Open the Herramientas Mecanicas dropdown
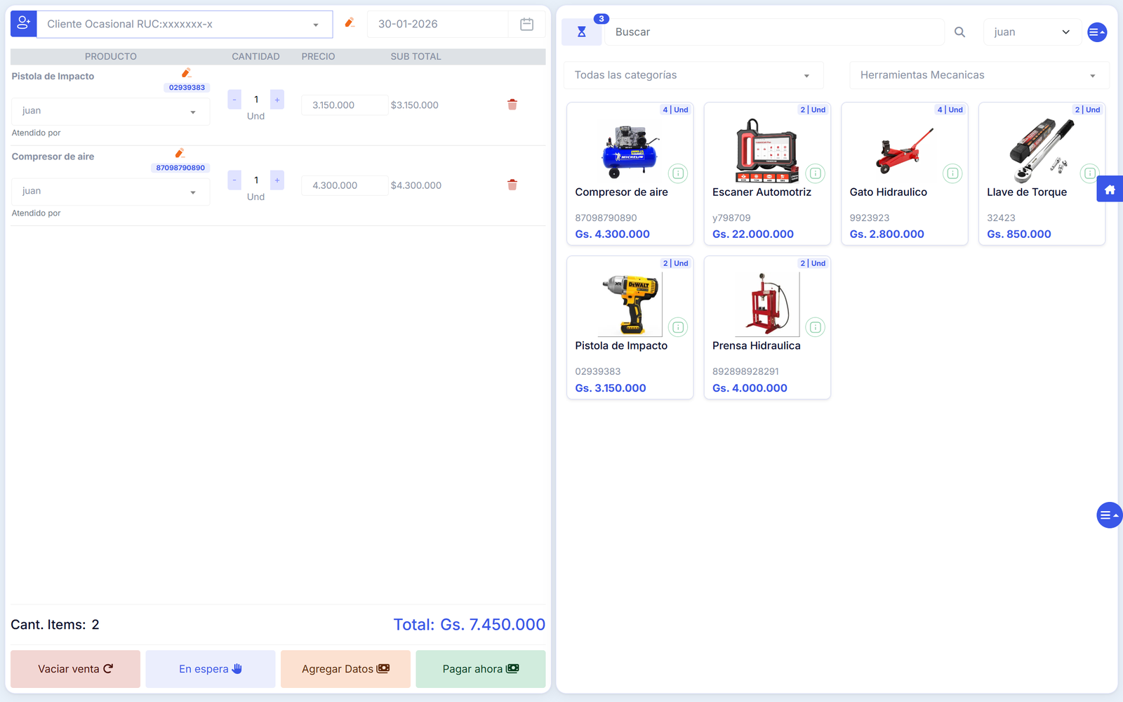Viewport: 1123px width, 702px height. [x=978, y=75]
